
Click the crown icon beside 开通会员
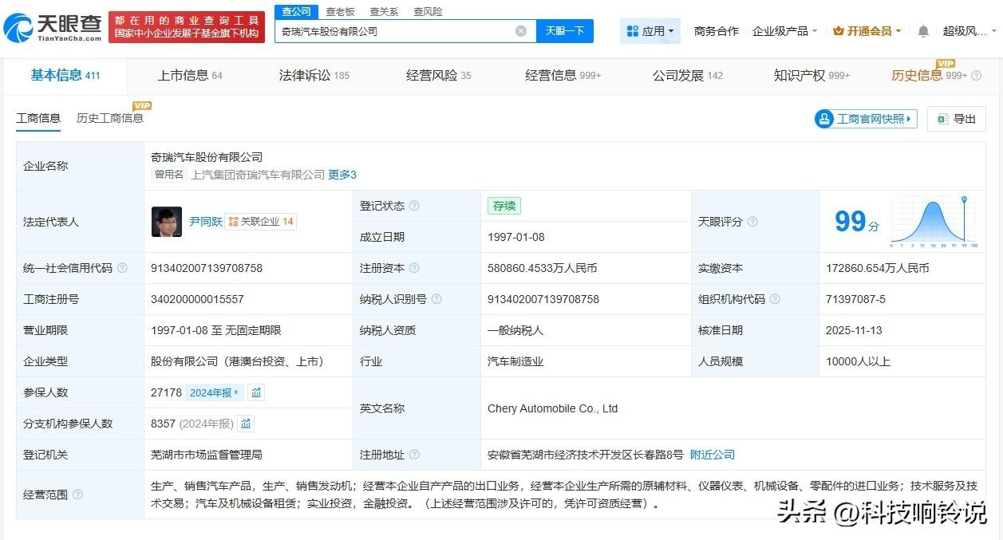[x=839, y=31]
